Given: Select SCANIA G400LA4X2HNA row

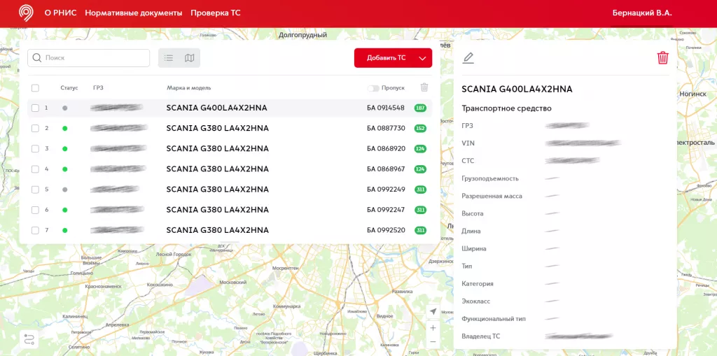Looking at the screenshot, I should [230, 108].
